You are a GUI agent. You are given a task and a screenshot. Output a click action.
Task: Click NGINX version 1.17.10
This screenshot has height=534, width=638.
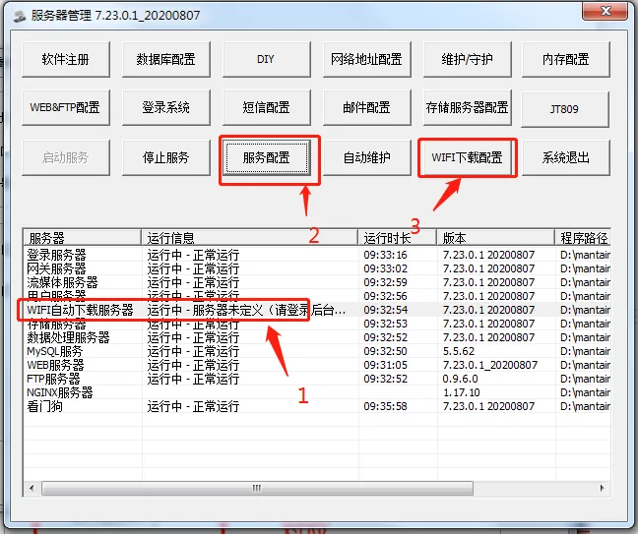click(462, 393)
